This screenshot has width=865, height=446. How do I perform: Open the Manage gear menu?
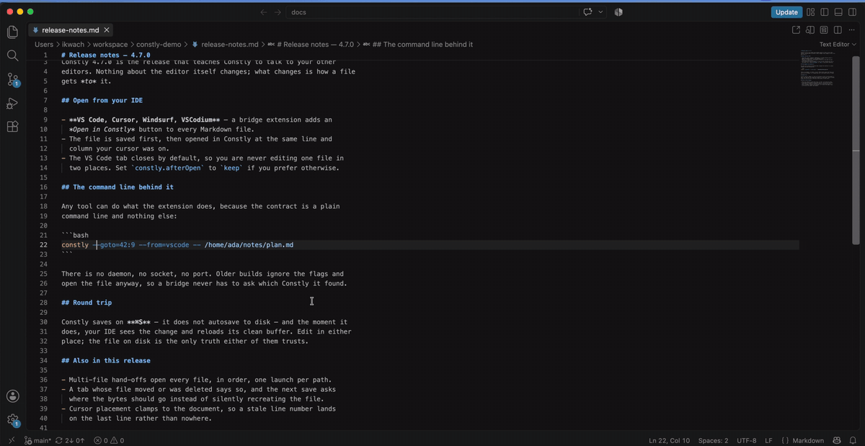(12, 419)
